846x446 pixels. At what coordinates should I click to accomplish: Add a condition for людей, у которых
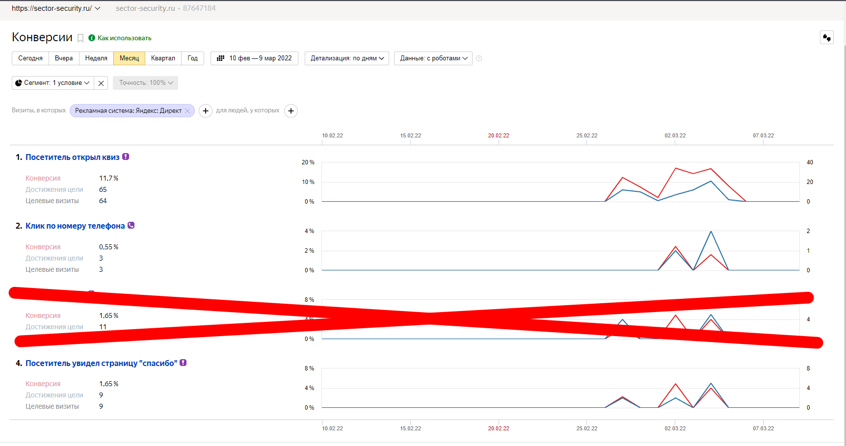(291, 111)
